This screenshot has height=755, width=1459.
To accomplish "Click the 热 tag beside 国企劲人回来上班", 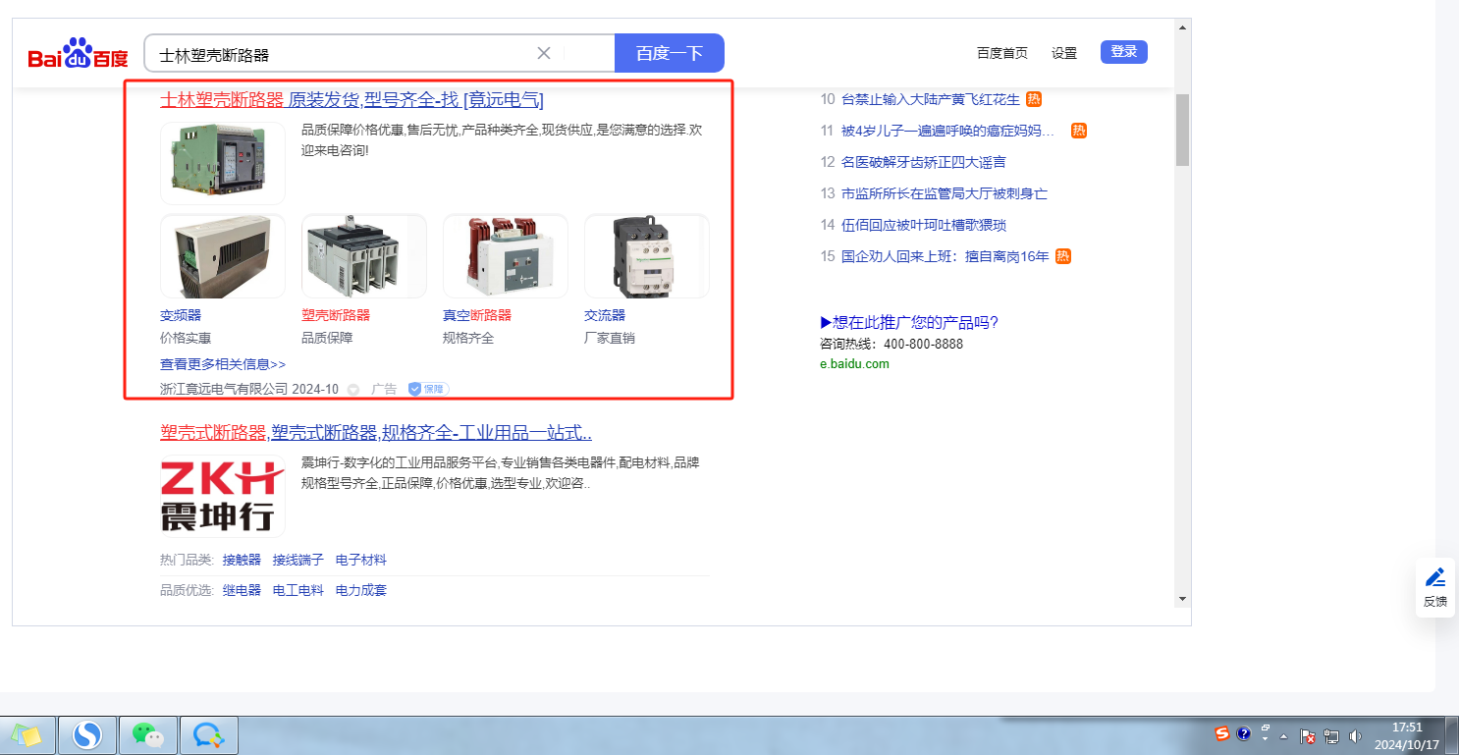I will (x=1062, y=256).
